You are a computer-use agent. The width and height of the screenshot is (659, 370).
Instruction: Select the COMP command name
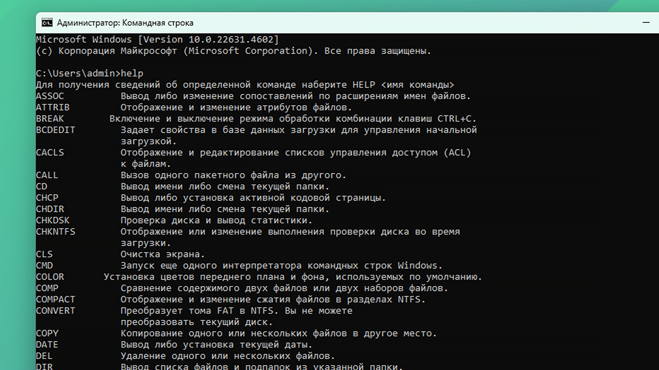tap(47, 288)
